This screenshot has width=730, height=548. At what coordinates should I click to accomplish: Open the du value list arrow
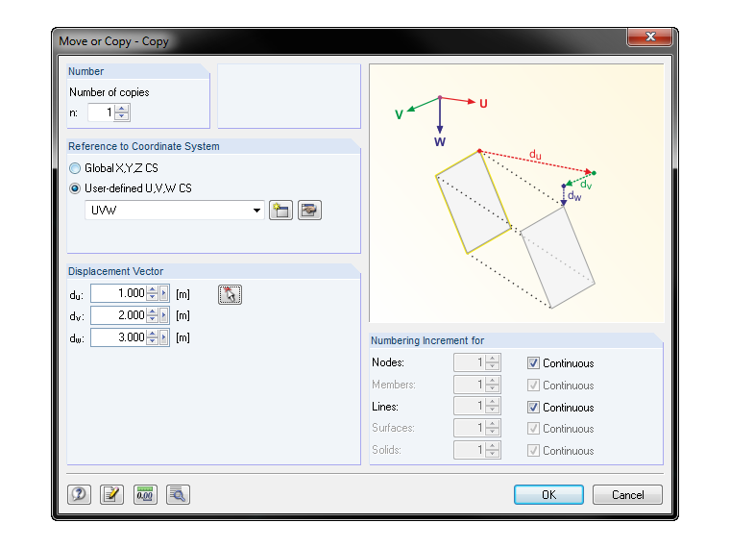point(164,293)
